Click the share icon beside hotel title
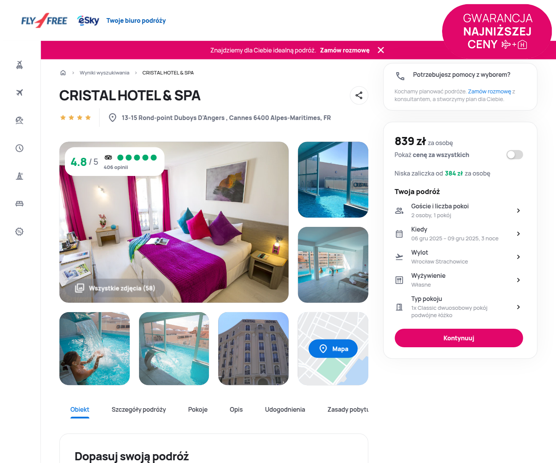556x463 pixels. 359,95
